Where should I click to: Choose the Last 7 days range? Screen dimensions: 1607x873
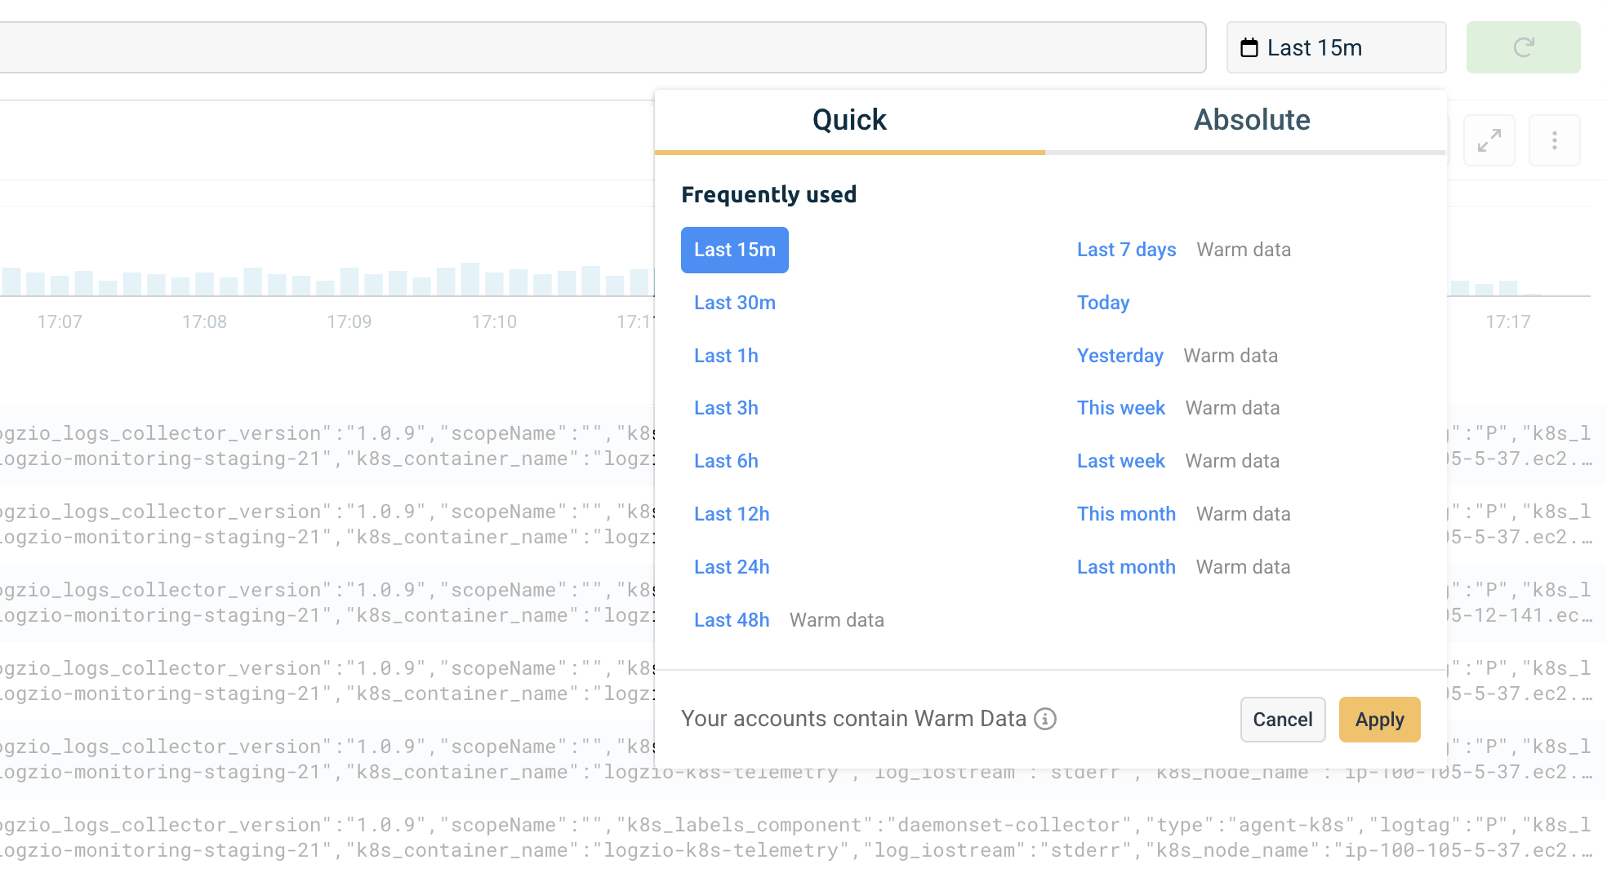click(1126, 250)
